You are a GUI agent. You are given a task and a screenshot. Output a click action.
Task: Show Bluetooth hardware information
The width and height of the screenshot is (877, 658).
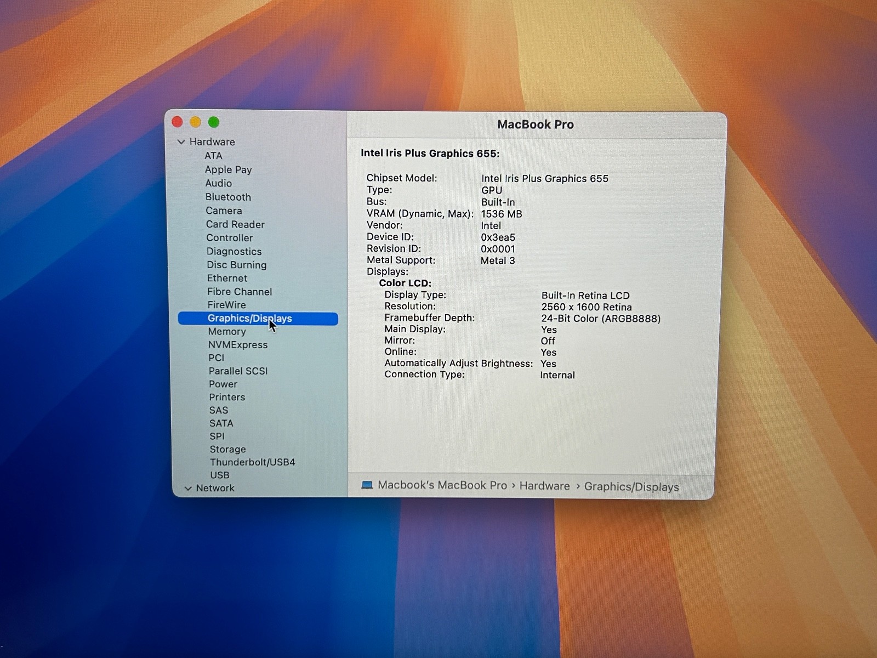pos(228,197)
